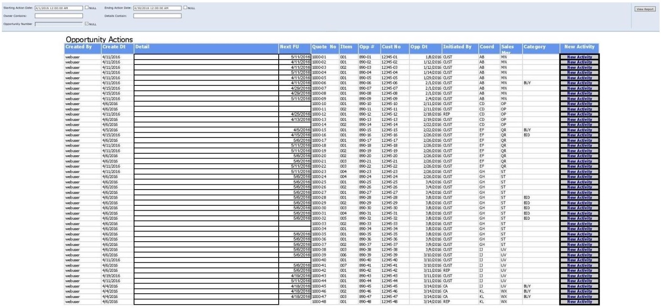Open New Activity for quote 1000-01

coord(579,56)
